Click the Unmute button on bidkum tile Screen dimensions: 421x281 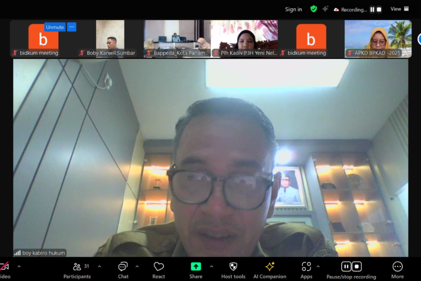tap(55, 27)
